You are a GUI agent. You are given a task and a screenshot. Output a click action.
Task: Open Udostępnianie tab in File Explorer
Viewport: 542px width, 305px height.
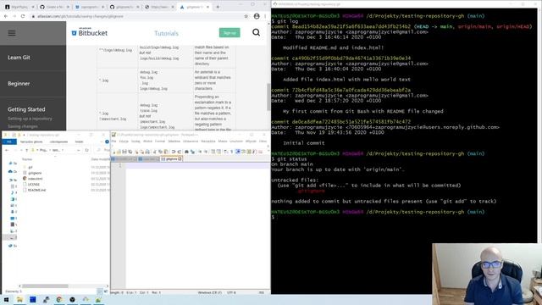coord(58,141)
